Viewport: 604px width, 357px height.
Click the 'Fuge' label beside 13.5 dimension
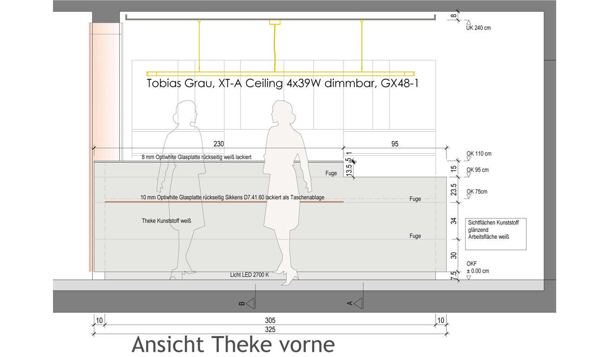tap(331, 173)
